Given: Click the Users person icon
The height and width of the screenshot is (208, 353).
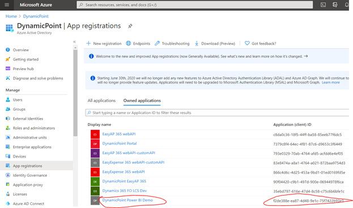Looking at the screenshot, I should pyautogui.click(x=8, y=100).
